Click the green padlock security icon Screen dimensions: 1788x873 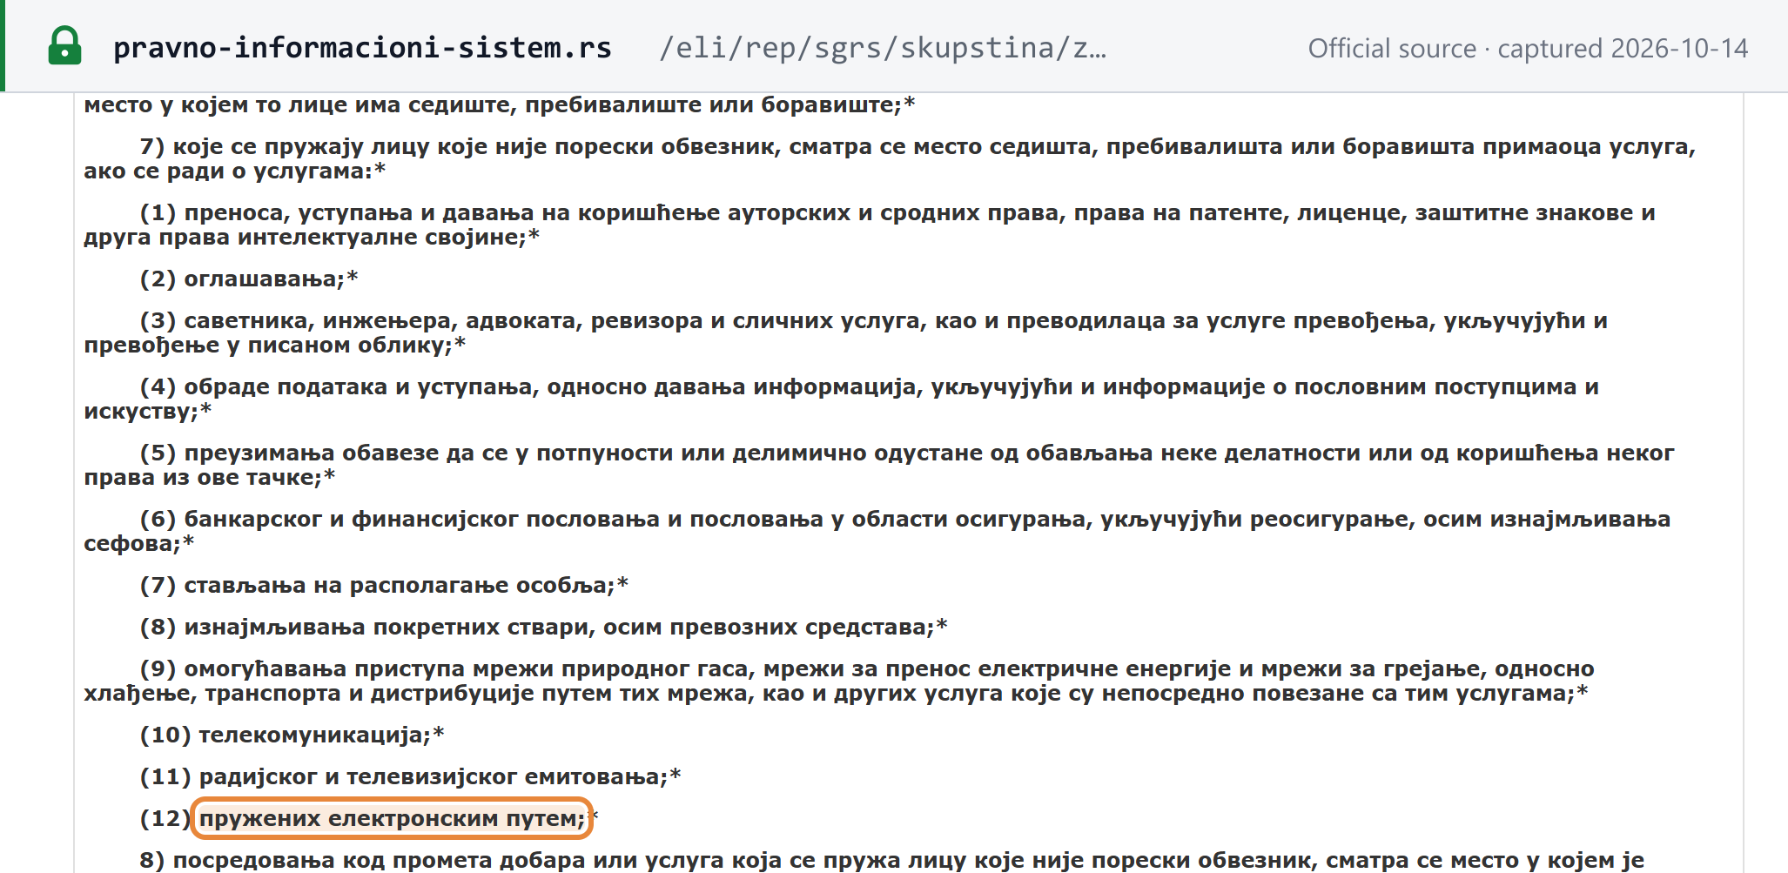[64, 46]
